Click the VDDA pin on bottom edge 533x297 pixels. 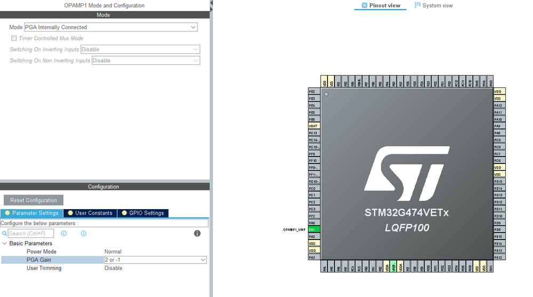coord(401,267)
